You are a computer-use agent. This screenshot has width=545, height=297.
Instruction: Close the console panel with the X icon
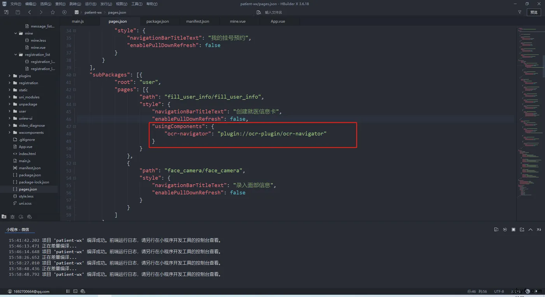coord(539,229)
